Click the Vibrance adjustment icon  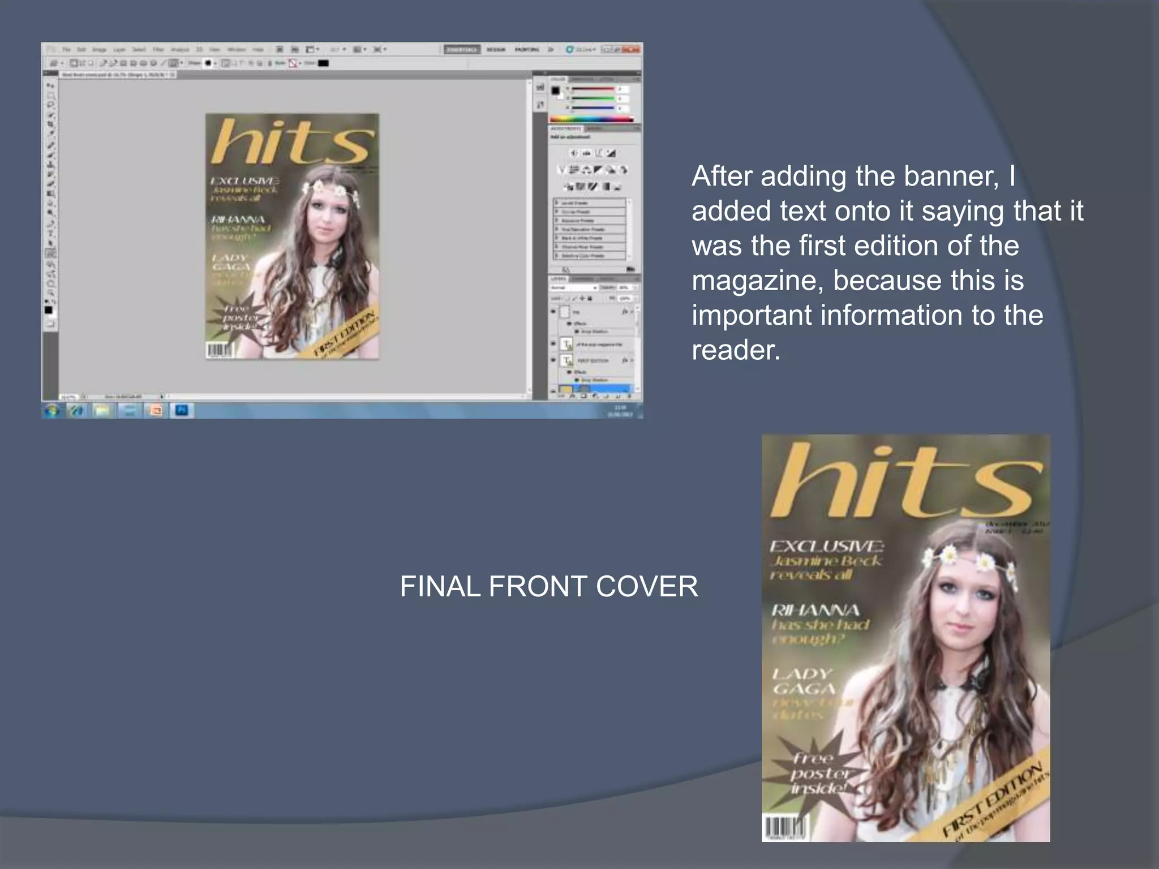pyautogui.click(x=561, y=170)
